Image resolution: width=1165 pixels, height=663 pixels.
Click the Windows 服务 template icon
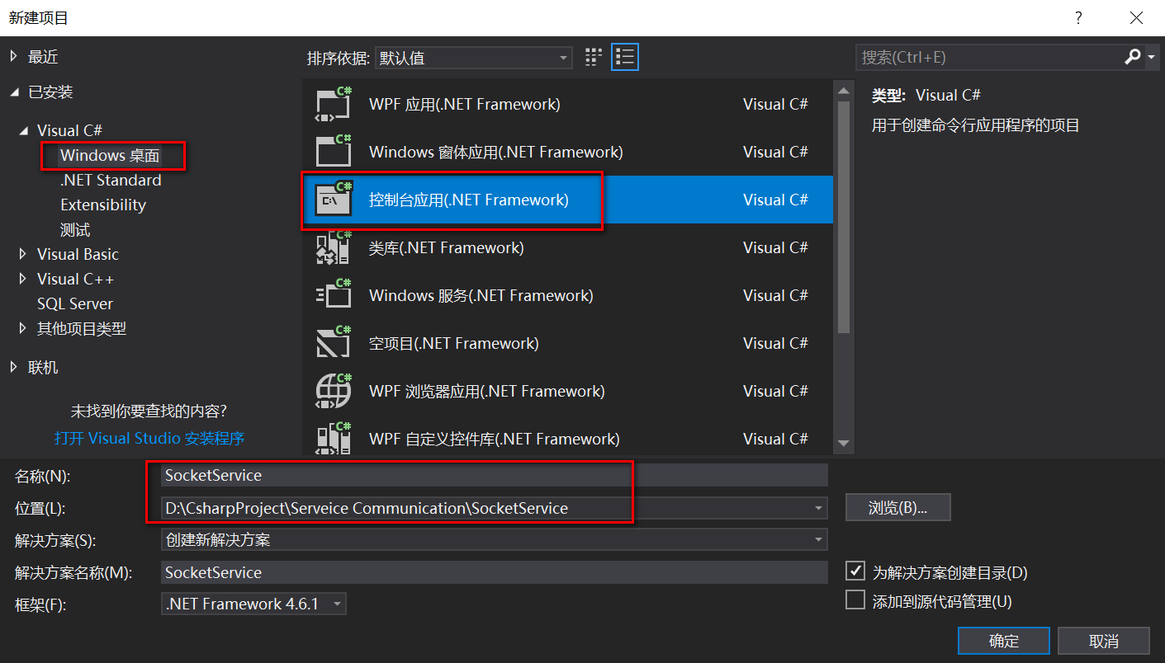point(334,295)
